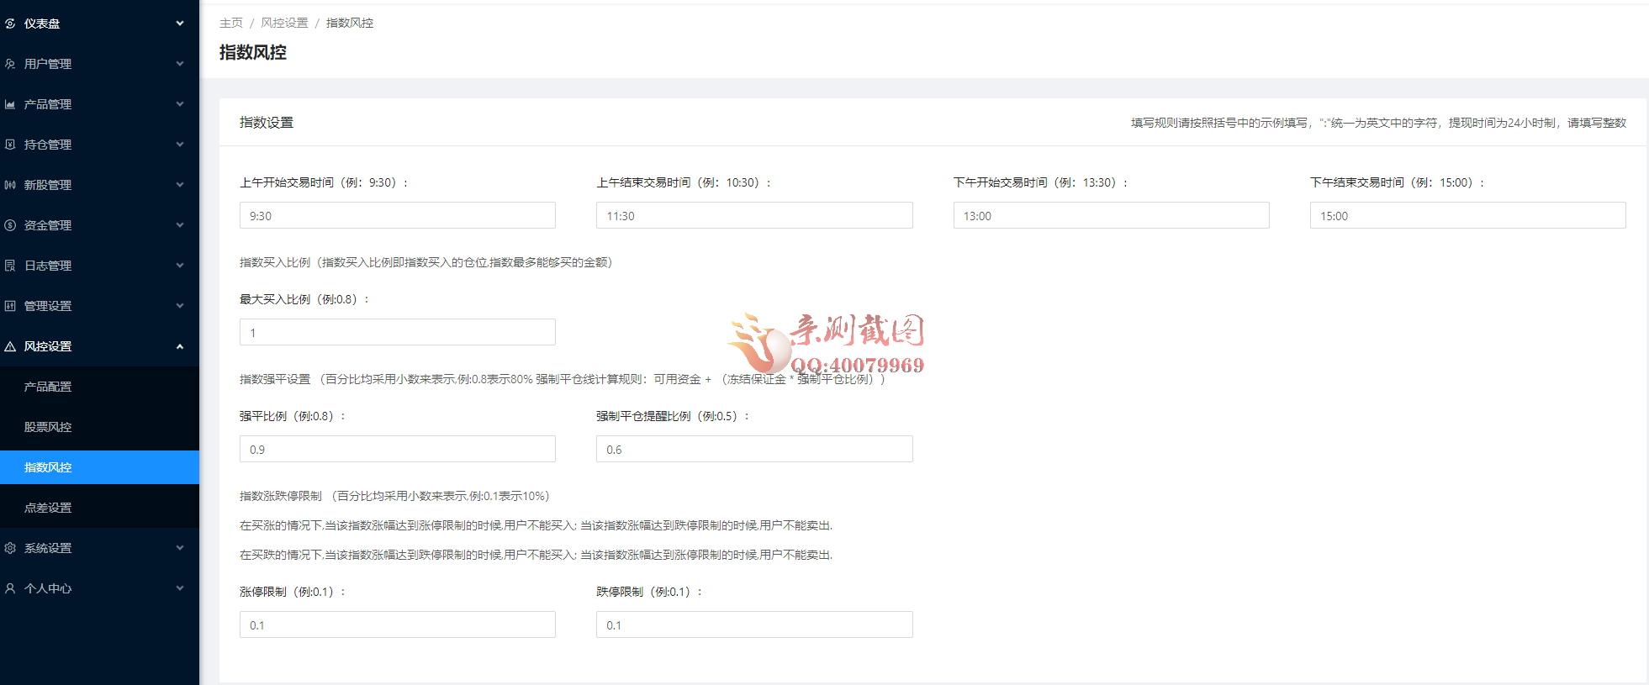This screenshot has height=685, width=1649.
Task: Expand the 资金管理 menu chevron
Action: point(180,225)
